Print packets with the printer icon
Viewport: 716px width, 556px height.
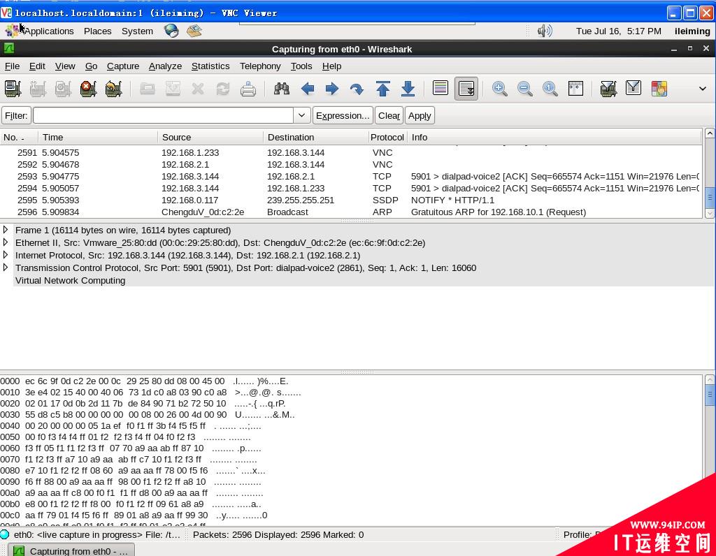click(x=248, y=88)
